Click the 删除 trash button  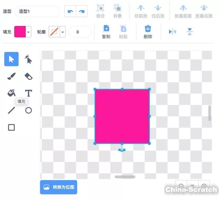coord(148,32)
